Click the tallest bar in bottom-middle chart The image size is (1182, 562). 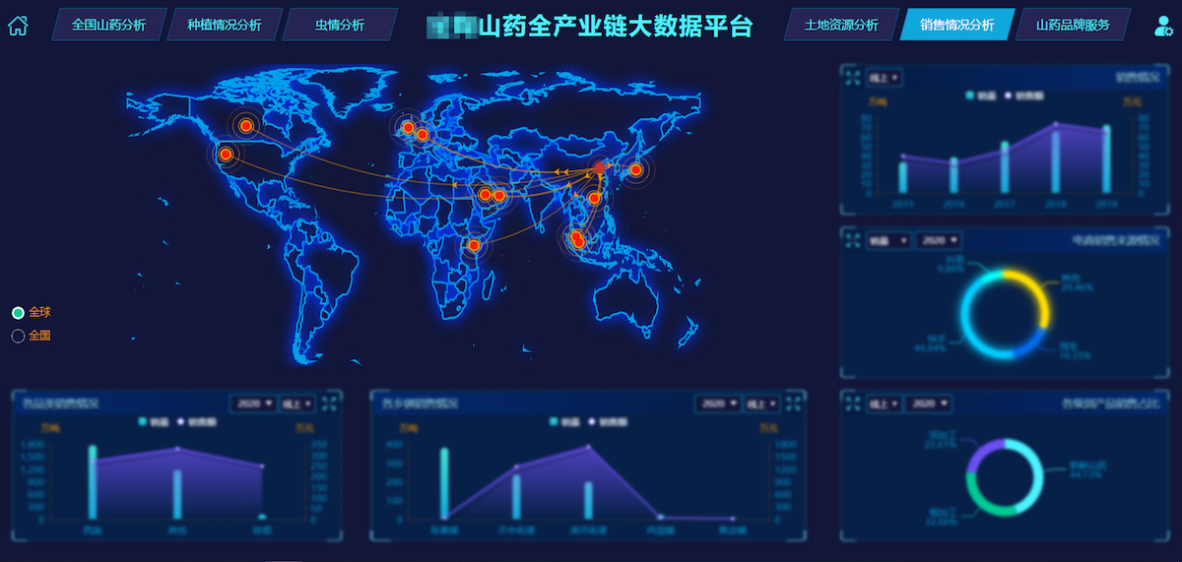(444, 483)
